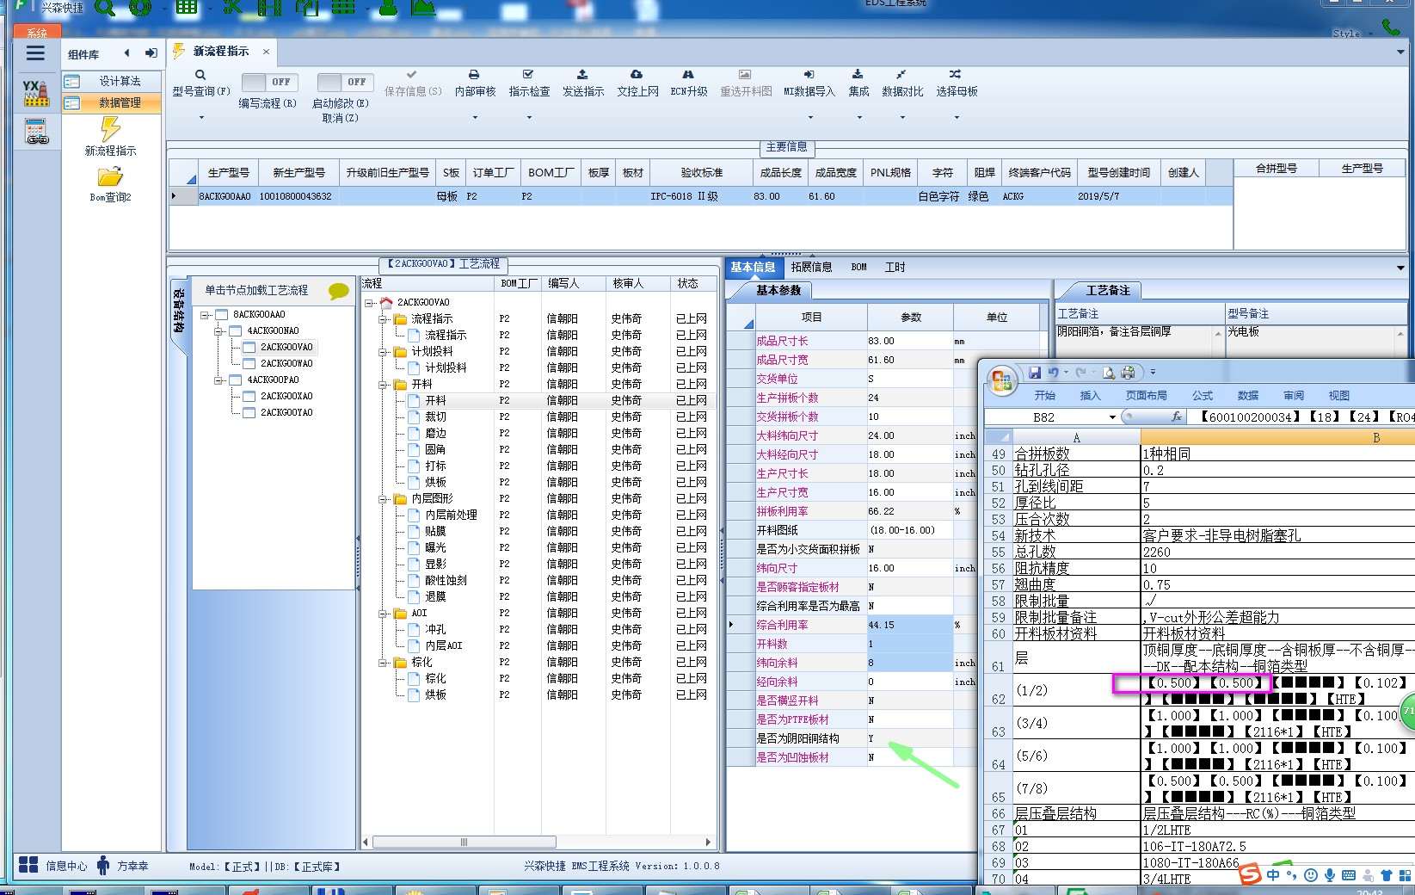Click the 内部审核 printer icon

tap(474, 75)
